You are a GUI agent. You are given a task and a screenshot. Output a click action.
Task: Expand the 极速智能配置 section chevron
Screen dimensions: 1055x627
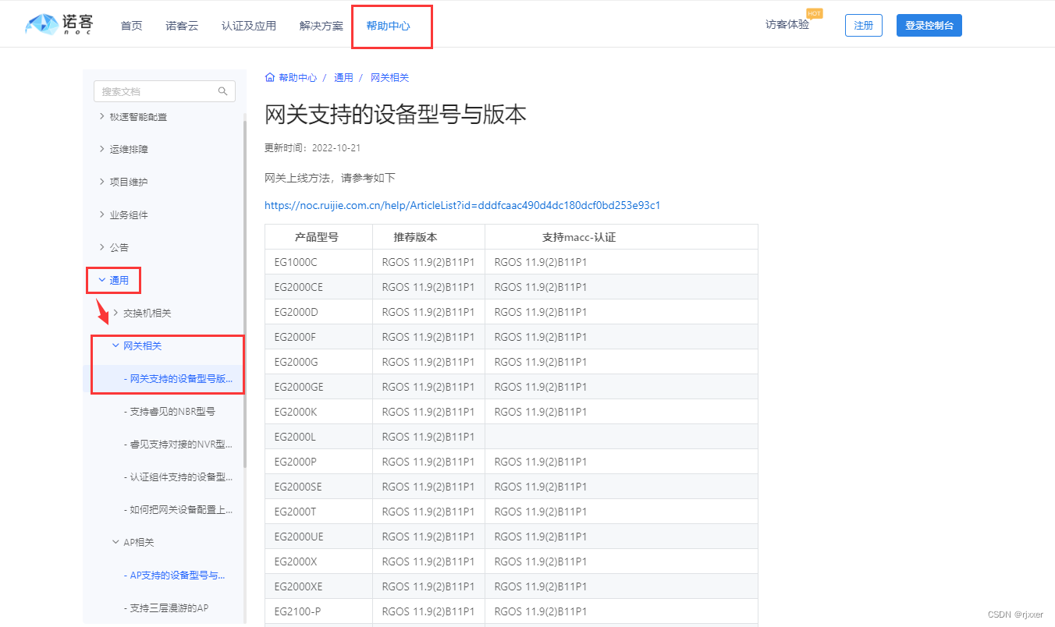[x=101, y=116]
